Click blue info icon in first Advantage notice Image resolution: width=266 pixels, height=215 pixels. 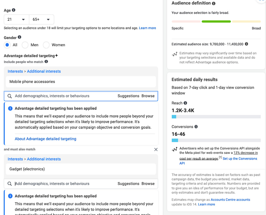pyautogui.click(x=10, y=108)
